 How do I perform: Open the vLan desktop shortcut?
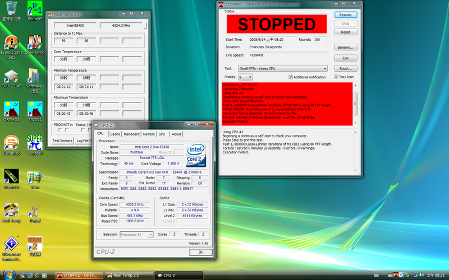click(35, 179)
